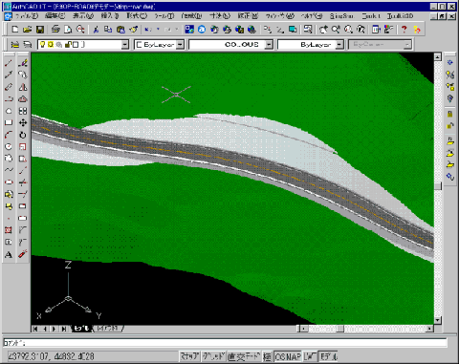
Task: Select the Rectangle draw tool
Action: pyautogui.click(x=9, y=122)
